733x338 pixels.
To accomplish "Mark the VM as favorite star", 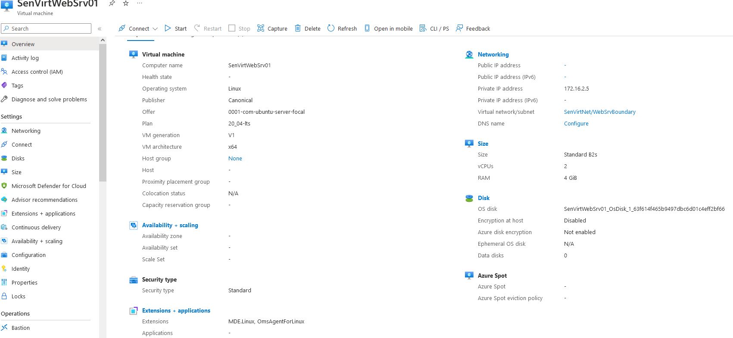I will tap(126, 3).
